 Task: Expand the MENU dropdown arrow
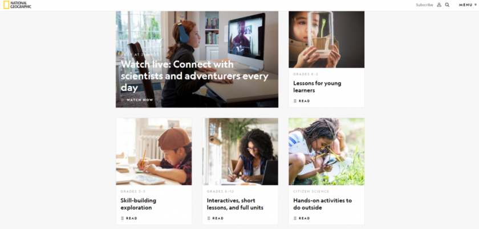[x=476, y=5]
